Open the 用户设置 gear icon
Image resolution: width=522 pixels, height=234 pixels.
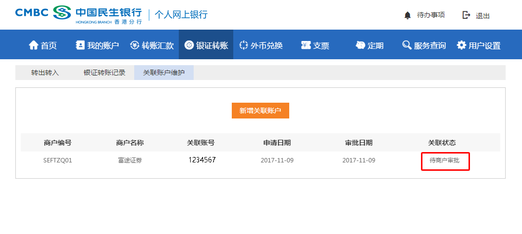click(462, 45)
